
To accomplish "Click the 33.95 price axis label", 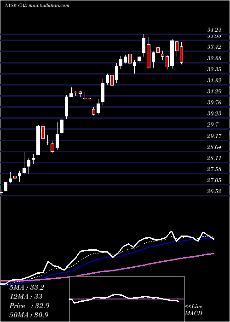I will (214, 36).
